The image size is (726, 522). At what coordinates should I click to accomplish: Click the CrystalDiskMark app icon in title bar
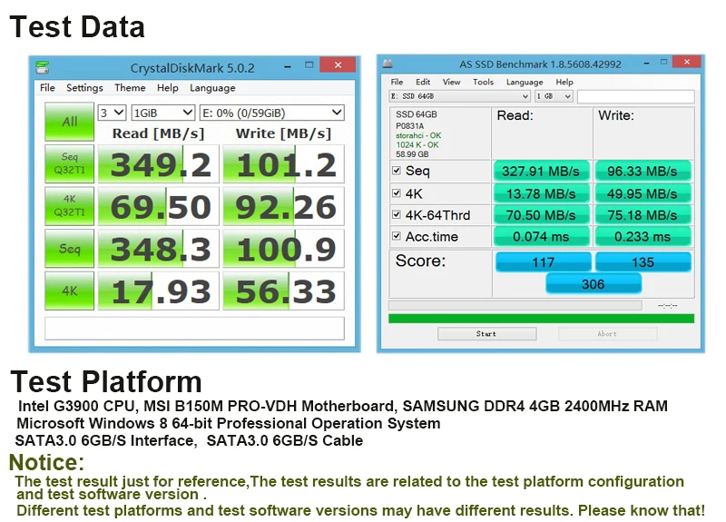pos(43,67)
